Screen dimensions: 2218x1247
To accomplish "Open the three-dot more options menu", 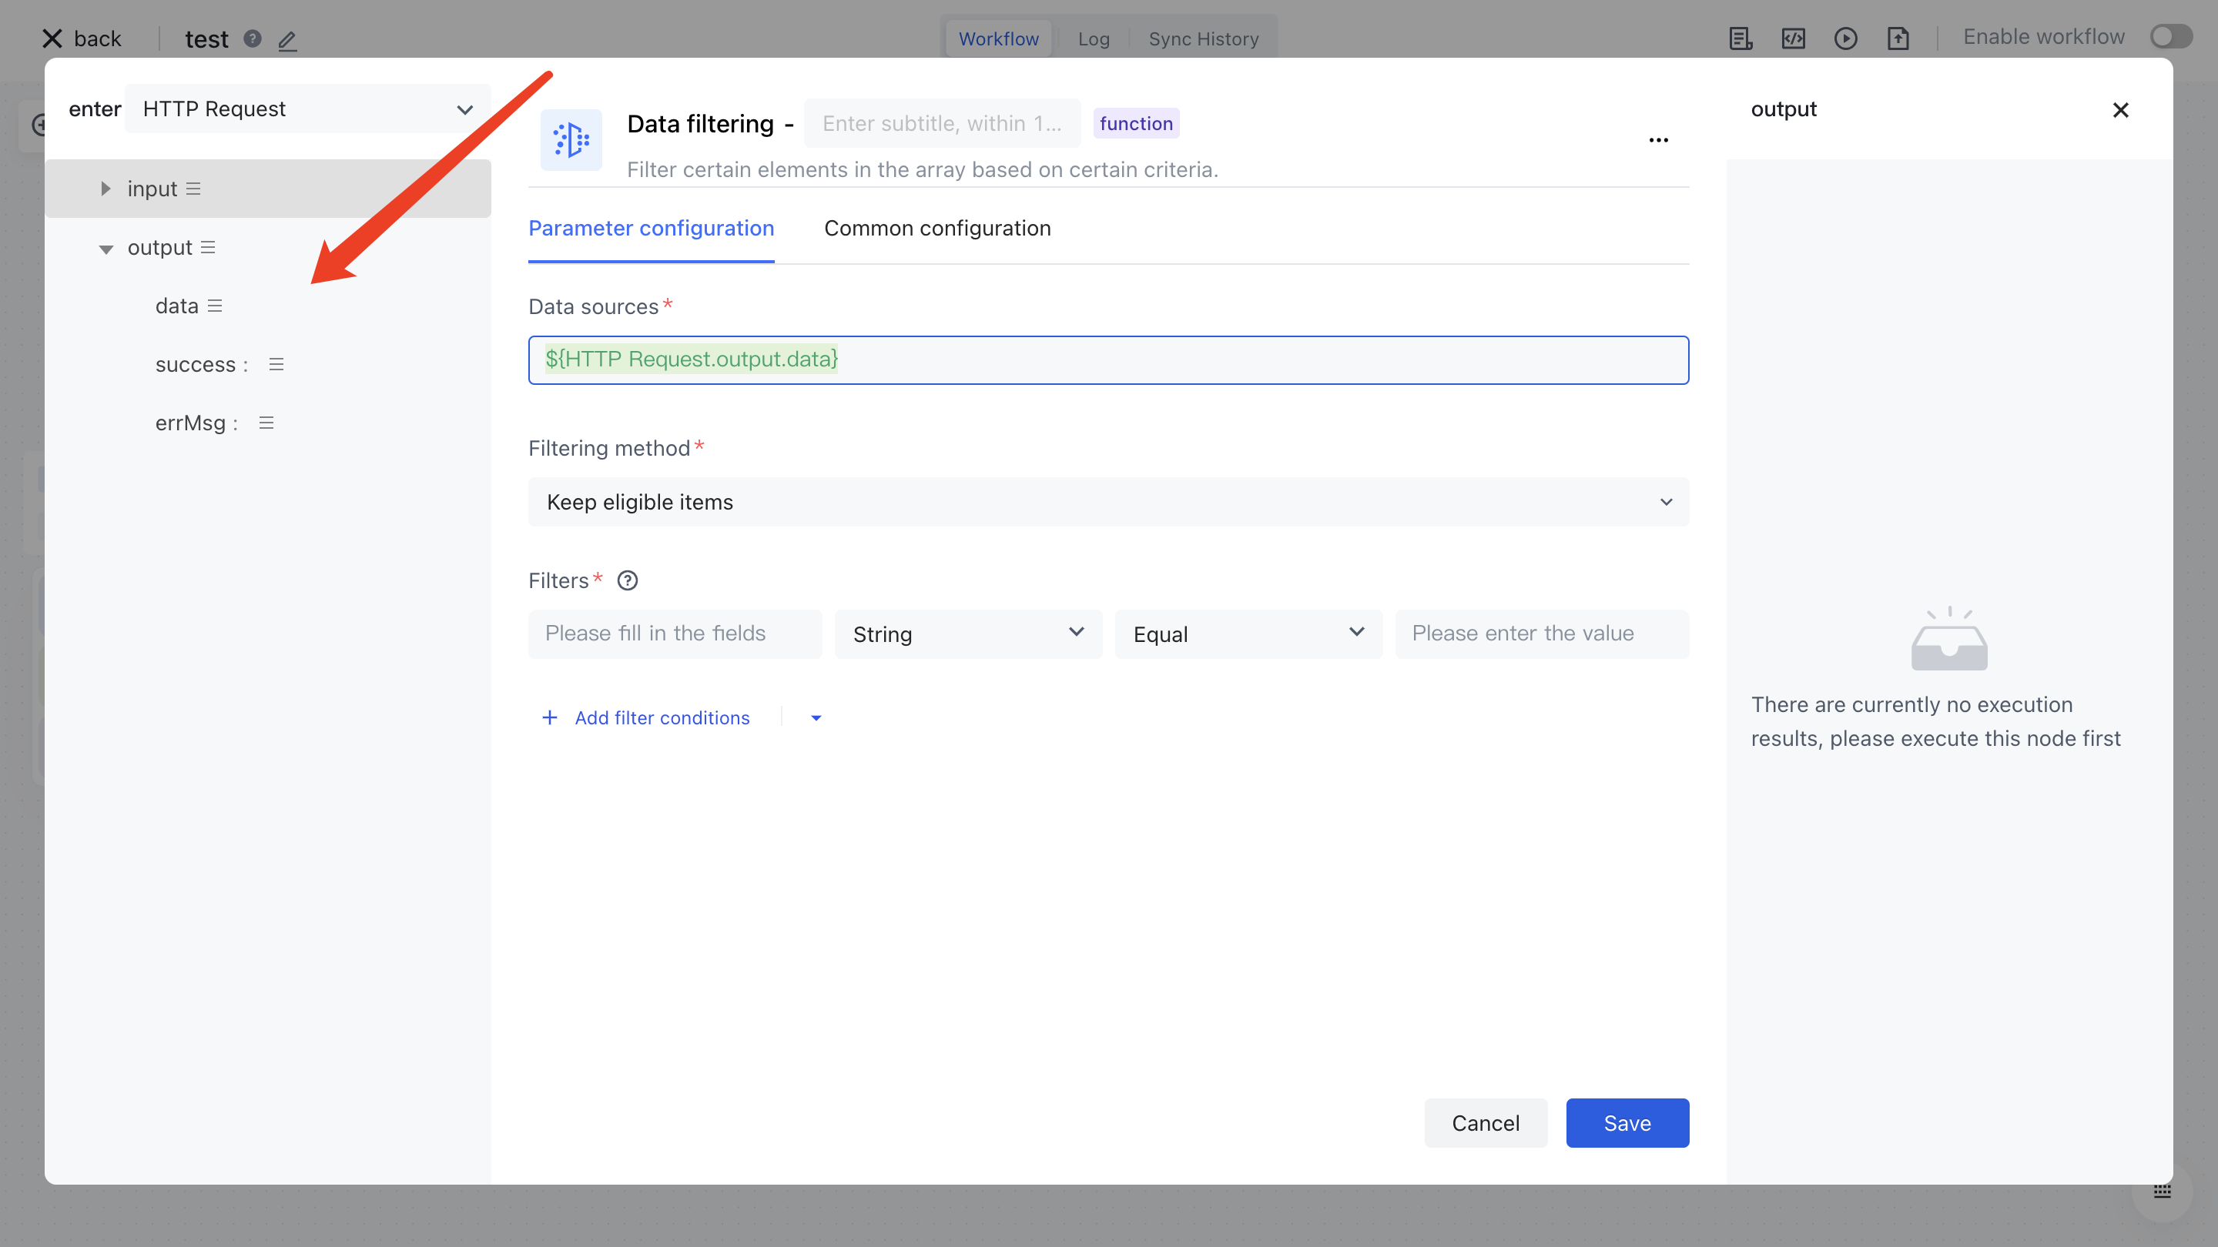I will point(1658,140).
